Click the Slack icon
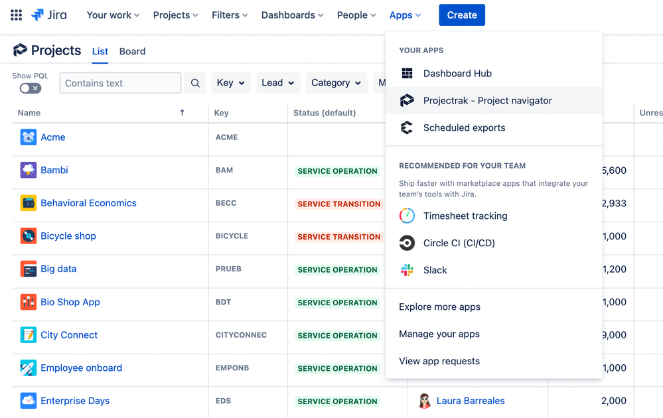663x418 pixels. click(407, 270)
